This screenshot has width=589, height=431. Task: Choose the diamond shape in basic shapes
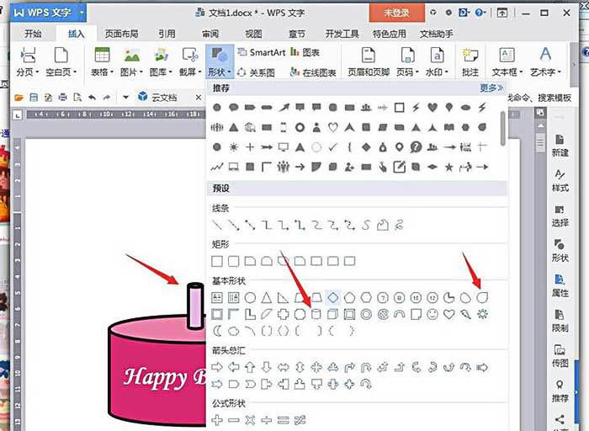tap(333, 298)
